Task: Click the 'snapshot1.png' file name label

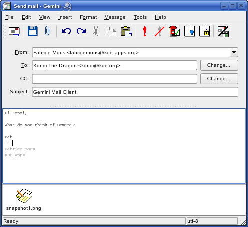Action: (24, 208)
